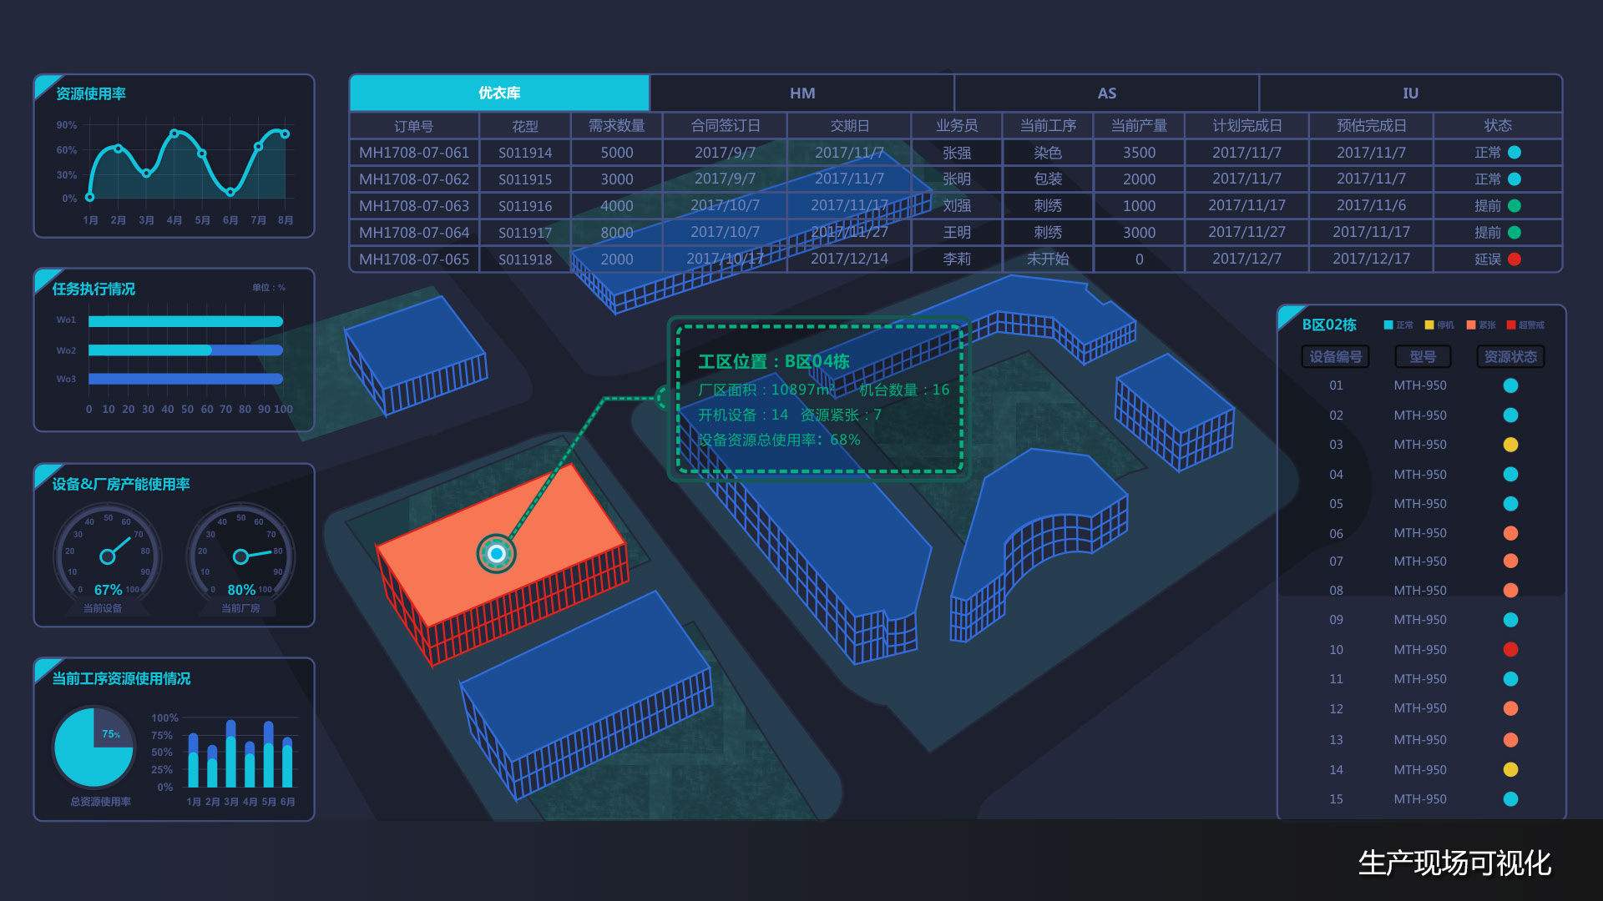Click the 75% total resource pie chart
The image size is (1603, 901).
(94, 747)
